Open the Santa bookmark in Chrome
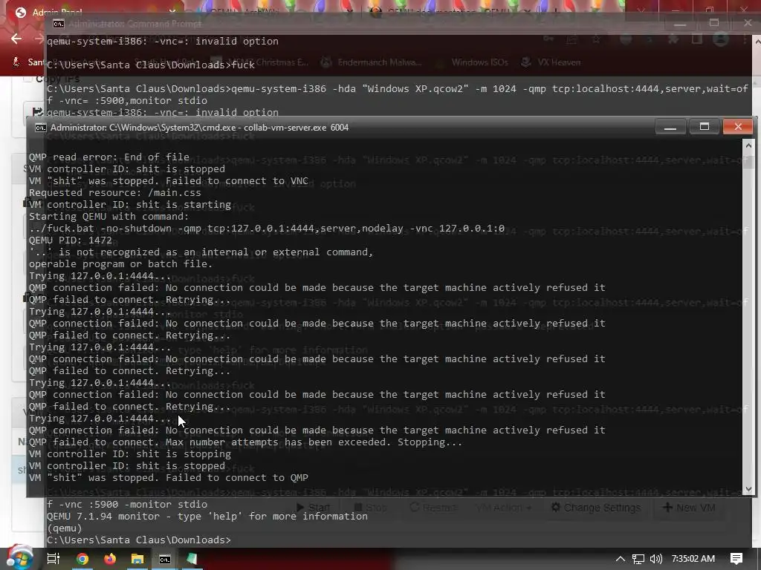This screenshot has height=570, width=761. pos(29,62)
